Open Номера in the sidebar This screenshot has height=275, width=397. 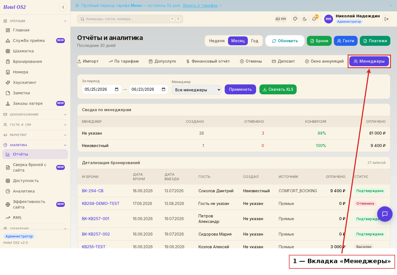tap(35, 72)
